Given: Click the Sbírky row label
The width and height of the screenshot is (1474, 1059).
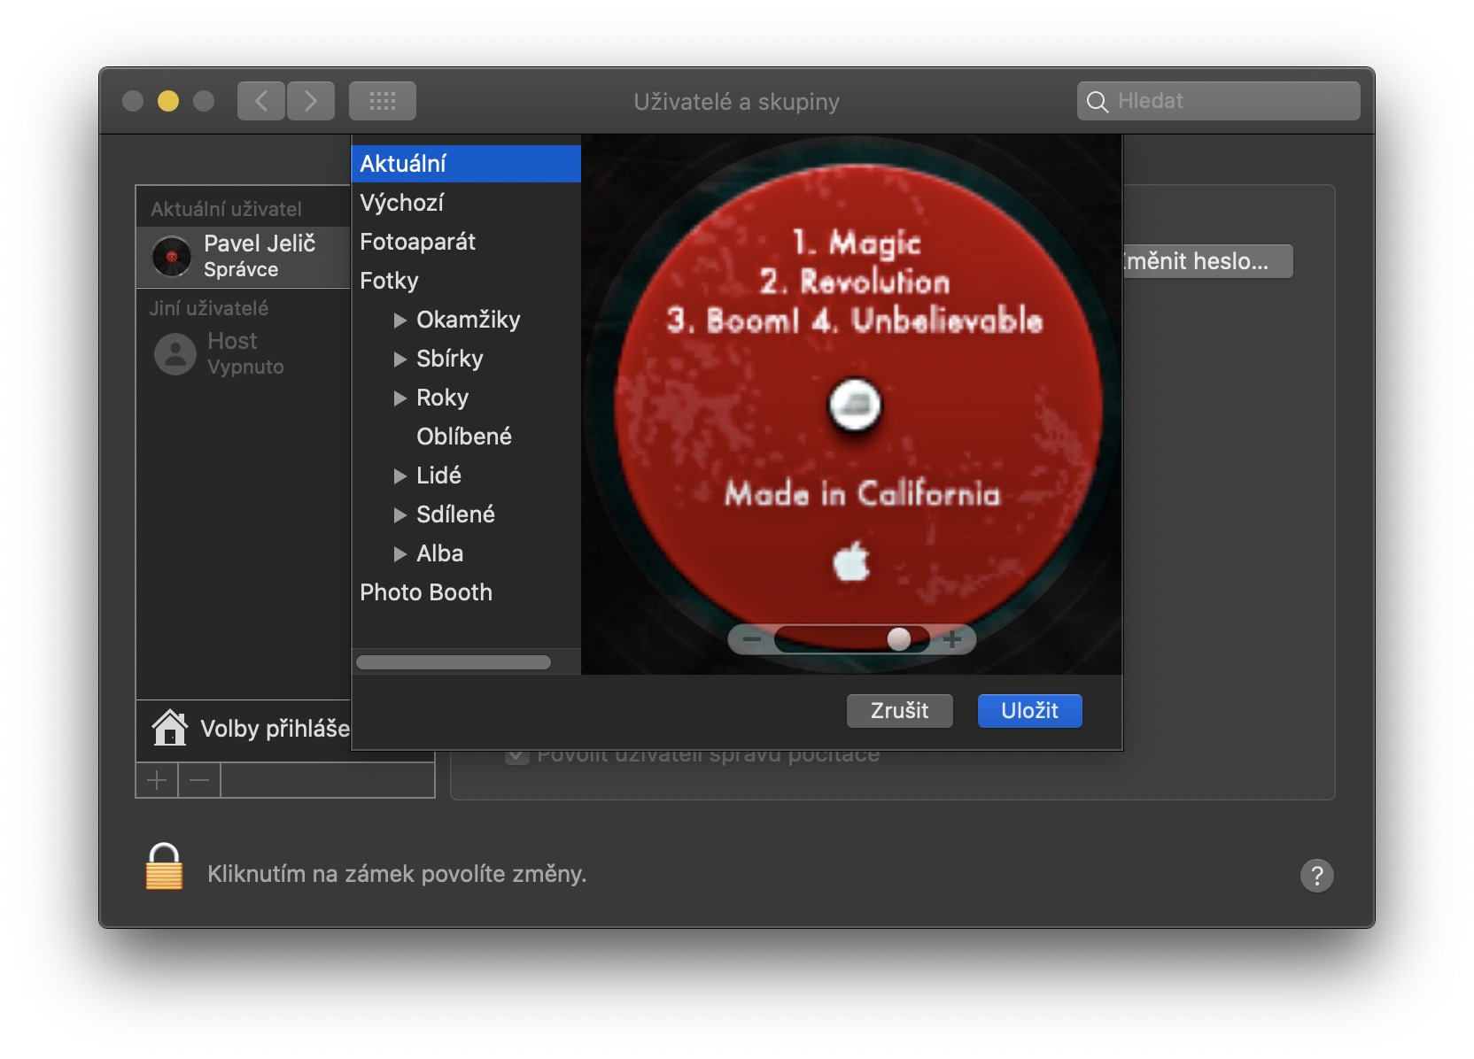Looking at the screenshot, I should point(450,359).
